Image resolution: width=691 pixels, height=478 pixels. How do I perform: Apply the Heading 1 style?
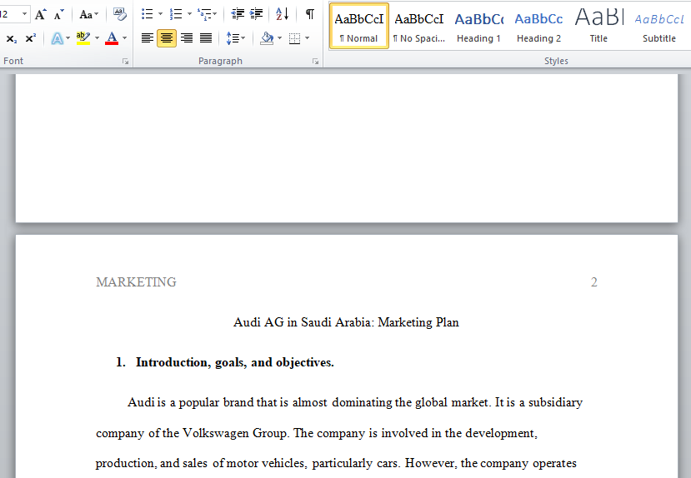(478, 26)
